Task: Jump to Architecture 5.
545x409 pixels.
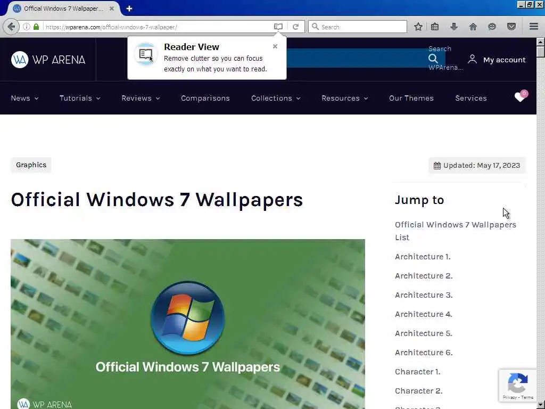Action: [x=423, y=333]
